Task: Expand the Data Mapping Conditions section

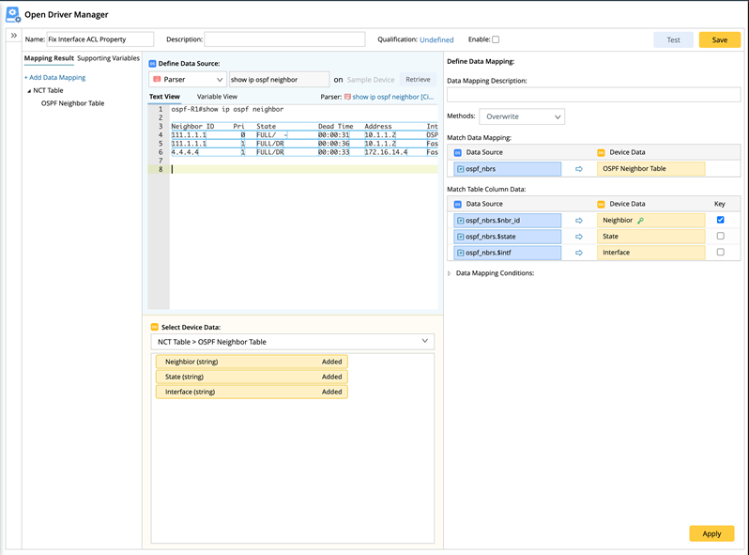Action: coord(450,273)
